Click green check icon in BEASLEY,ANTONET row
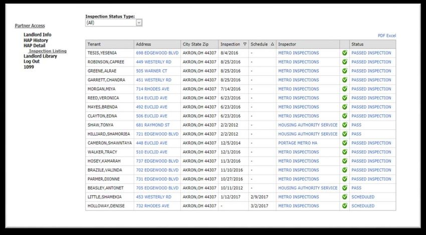This screenshot has width=426, height=235. [344, 188]
